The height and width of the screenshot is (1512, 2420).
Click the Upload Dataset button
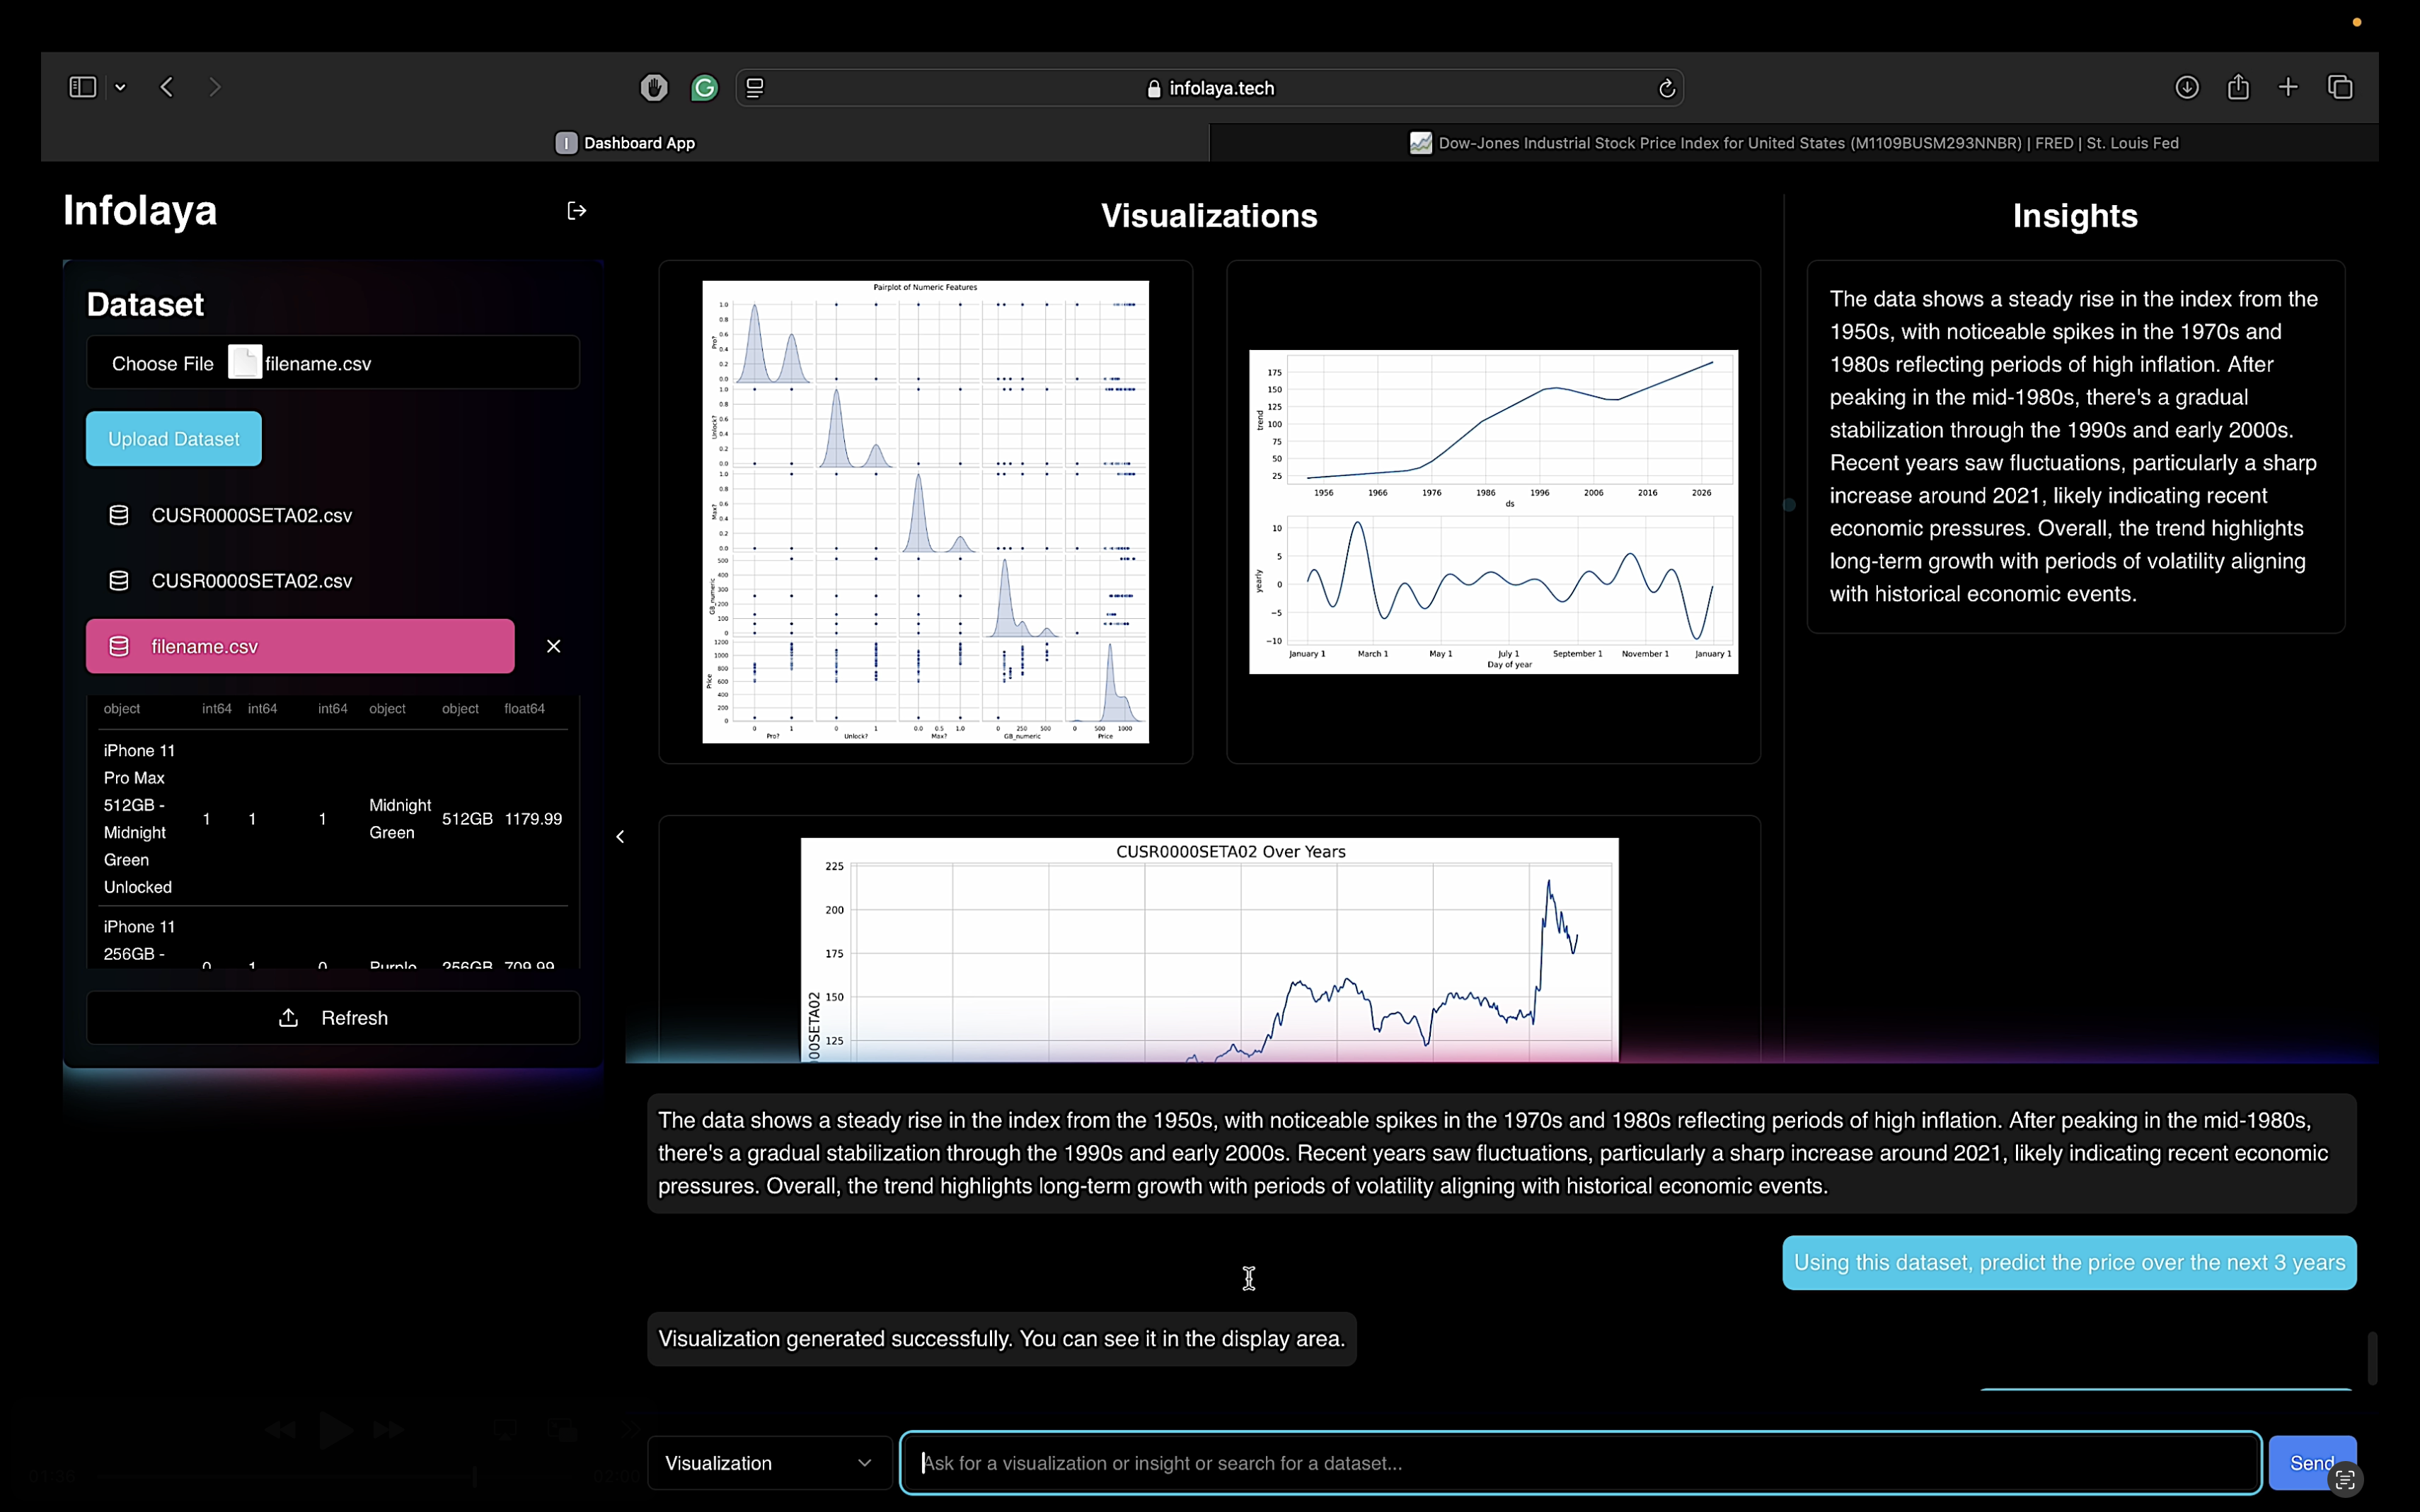click(173, 438)
